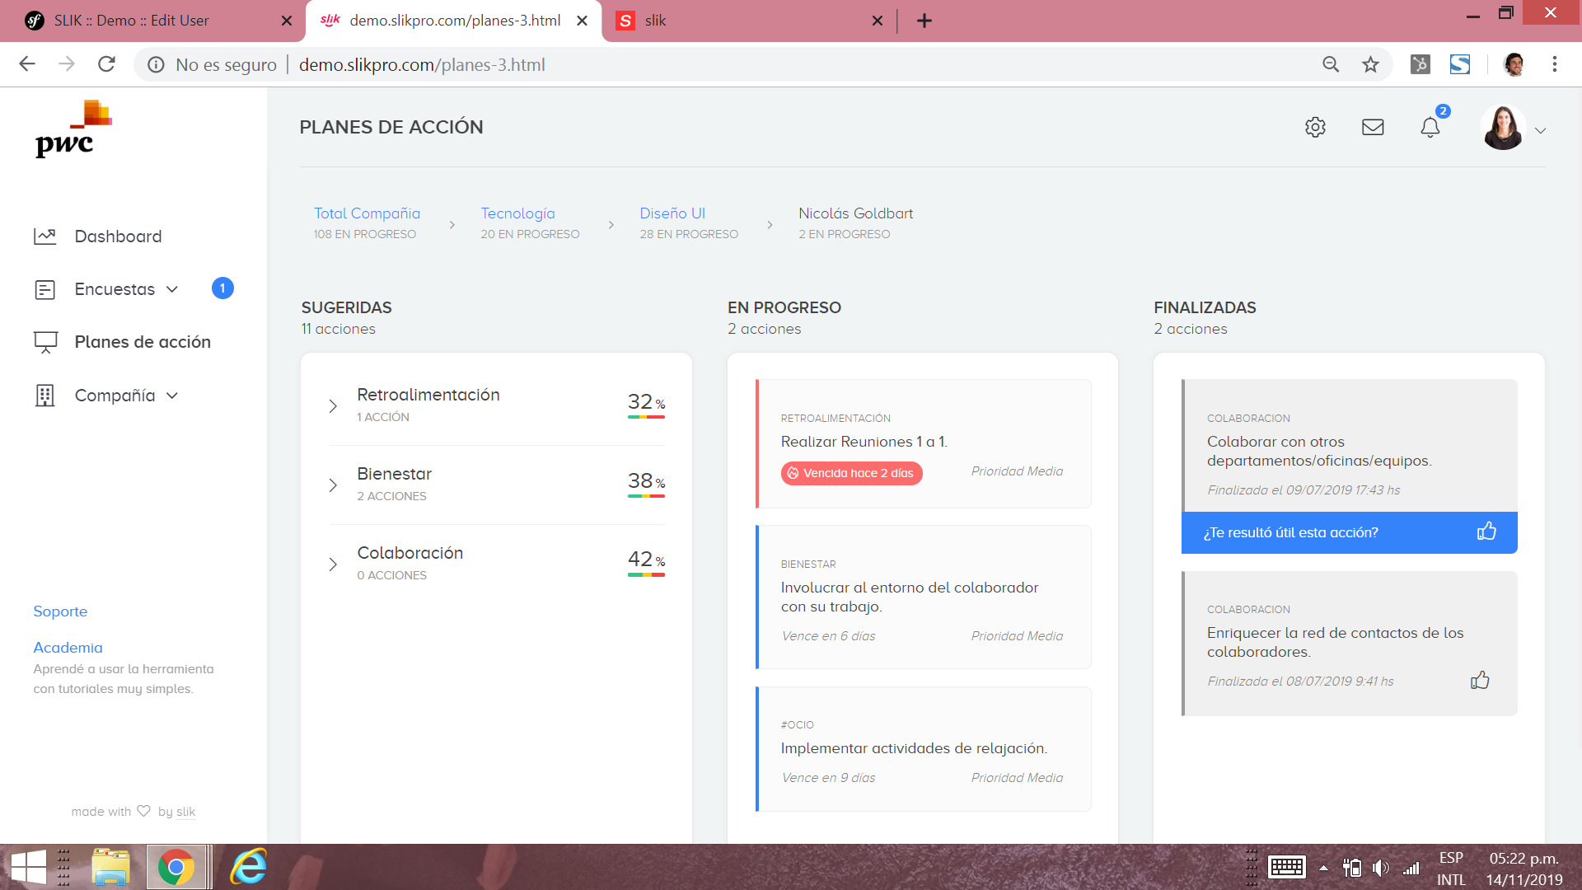Screen dimensions: 1582x890
Task: Click the Encuestas notification badge
Action: pyautogui.click(x=222, y=288)
